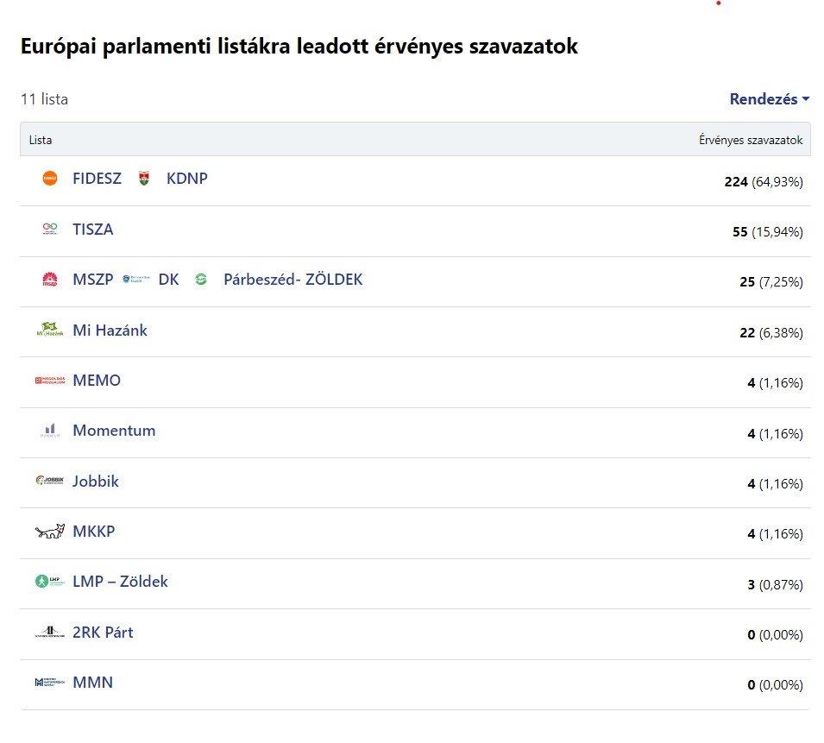Click MMN's 0 (0,00%) value
Image resolution: width=824 pixels, height=743 pixels.
click(x=775, y=684)
